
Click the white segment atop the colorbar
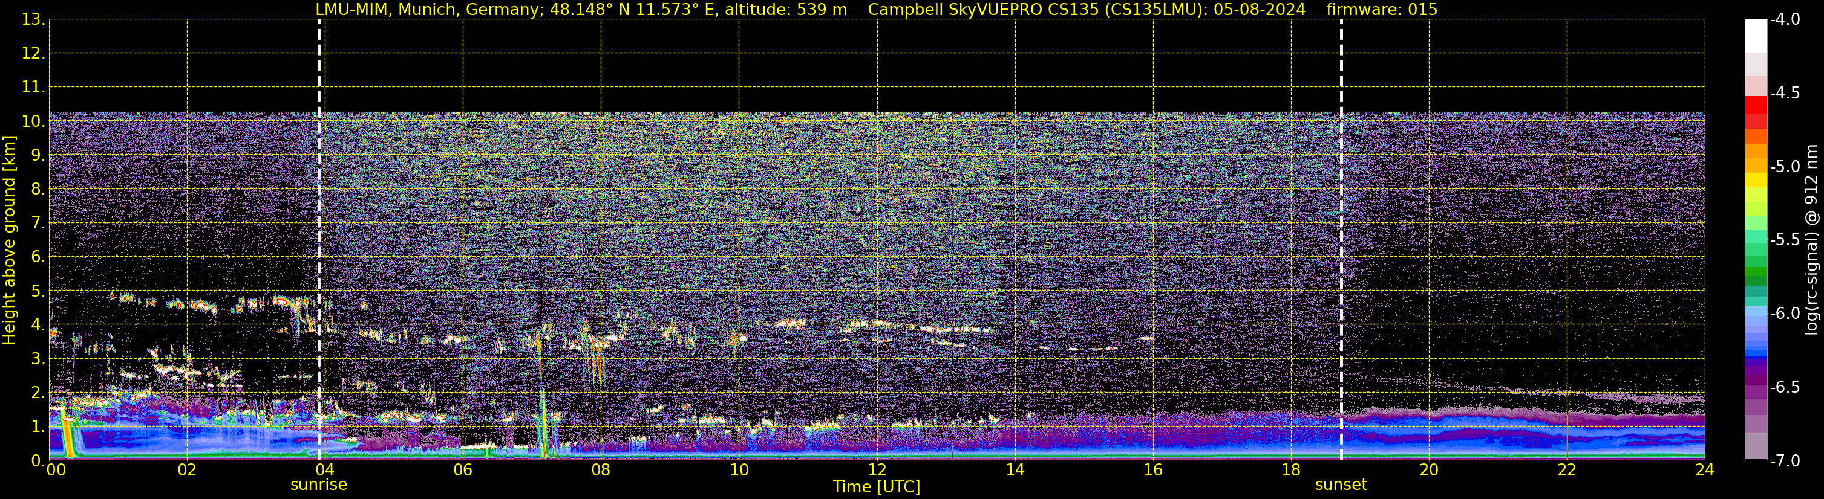point(1755,36)
